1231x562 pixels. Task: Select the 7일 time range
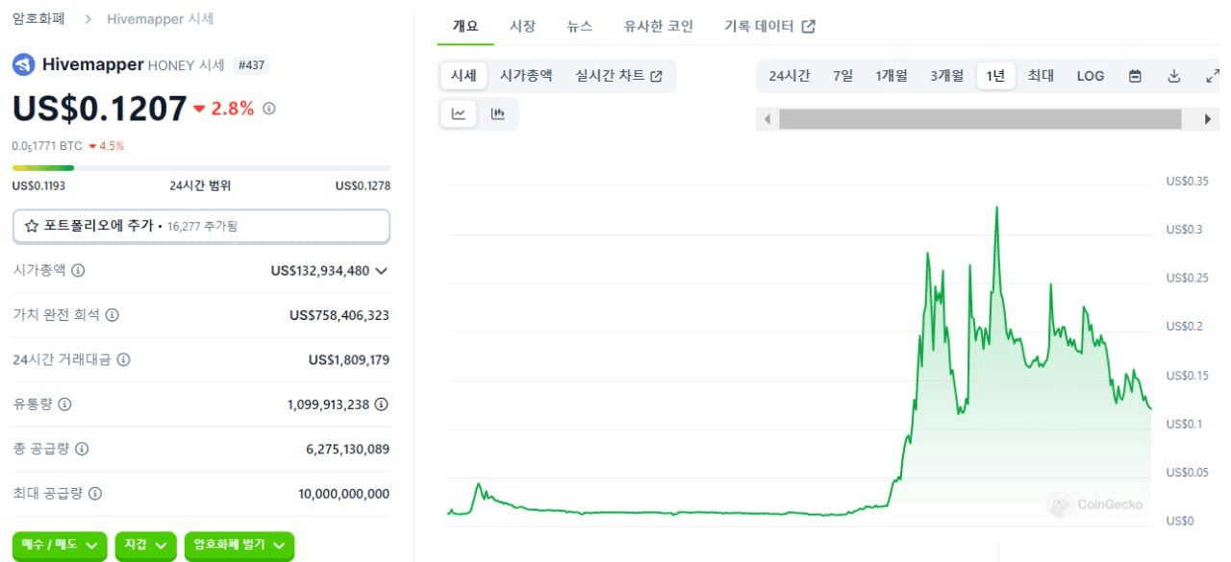[x=842, y=76]
